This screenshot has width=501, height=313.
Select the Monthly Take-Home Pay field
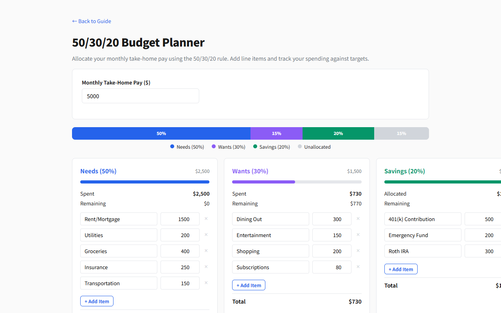(x=140, y=96)
